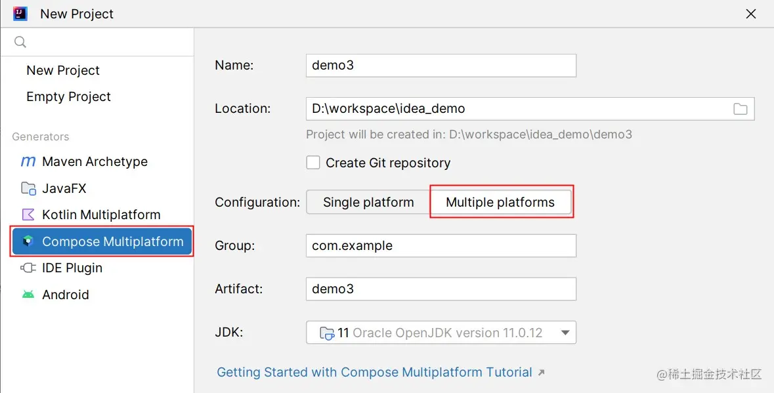Screen dimensions: 774x393
Task: Open the folder browser for Location
Action: tap(741, 109)
